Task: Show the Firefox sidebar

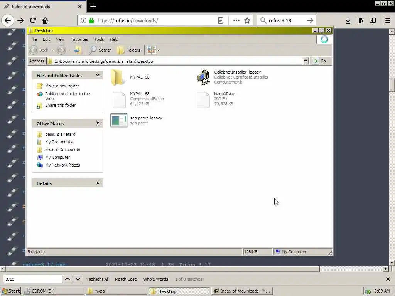Action: coord(373,20)
